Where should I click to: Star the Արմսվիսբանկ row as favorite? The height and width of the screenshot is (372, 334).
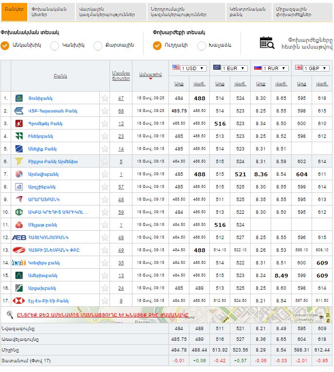pos(105,174)
